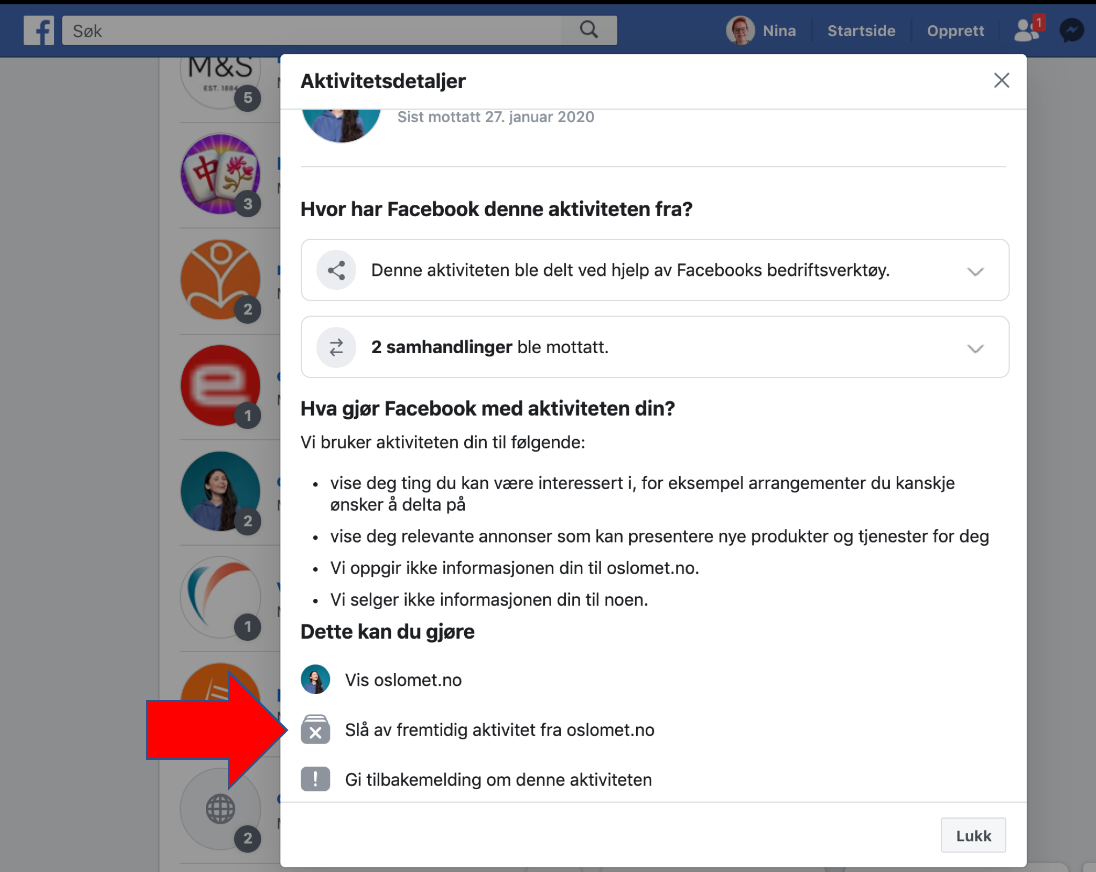Image resolution: width=1096 pixels, height=872 pixels.
Task: Click 'Sist mottatt 27. januar 2020' text
Action: click(495, 117)
